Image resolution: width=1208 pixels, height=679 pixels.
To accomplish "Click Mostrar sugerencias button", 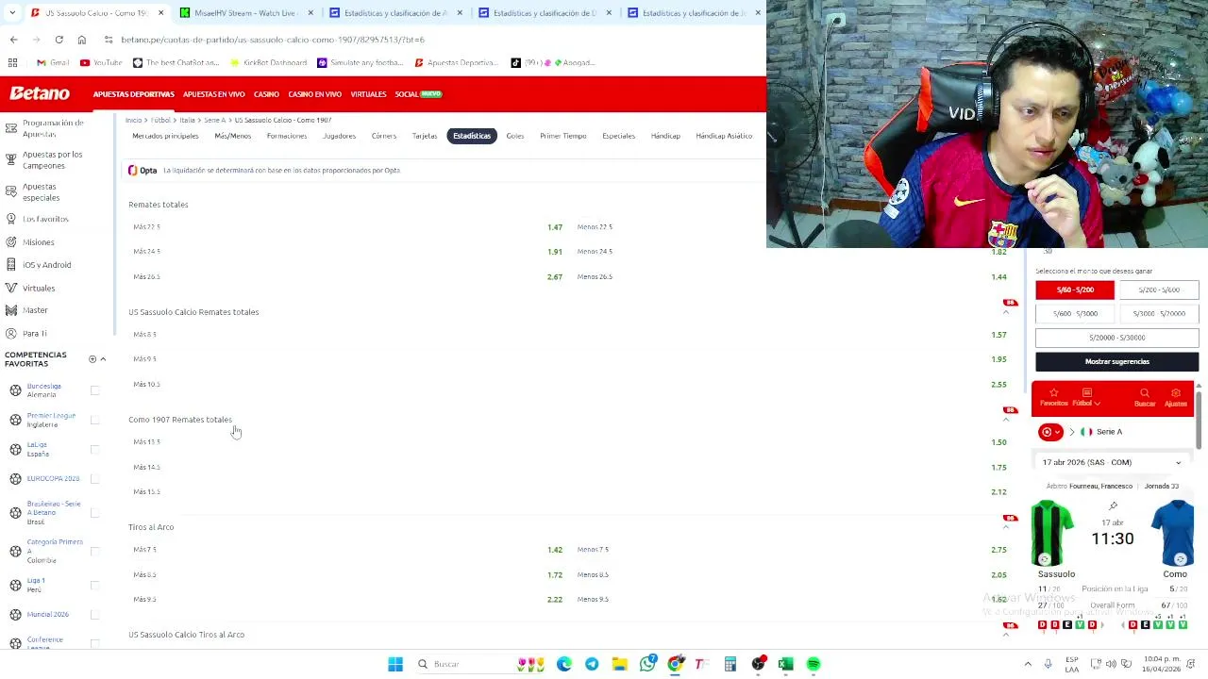I will click(x=1116, y=362).
